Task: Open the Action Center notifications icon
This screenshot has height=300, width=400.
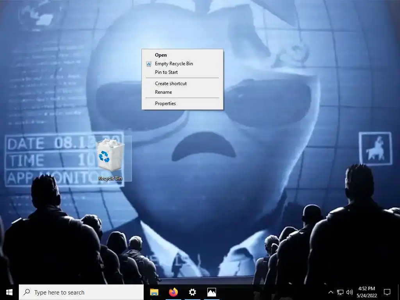Action: coord(387,292)
